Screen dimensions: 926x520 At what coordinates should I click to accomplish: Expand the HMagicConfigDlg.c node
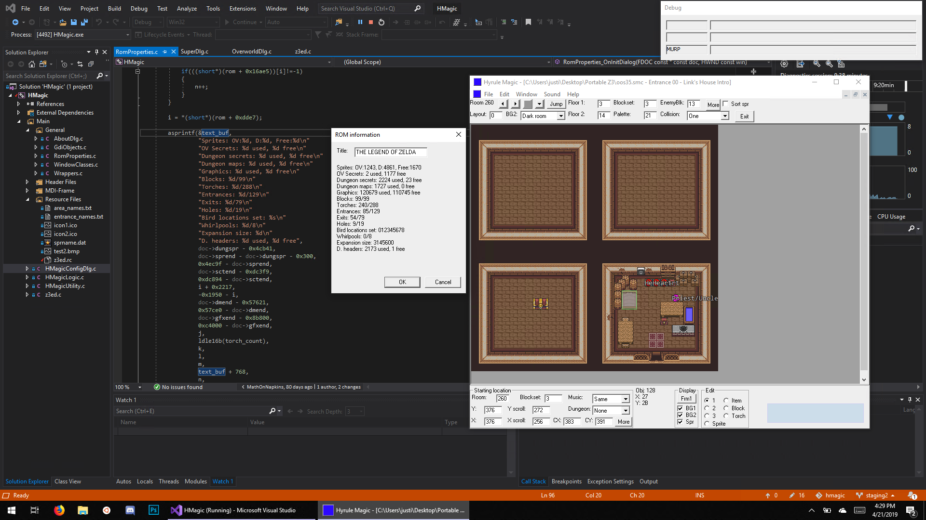click(27, 269)
